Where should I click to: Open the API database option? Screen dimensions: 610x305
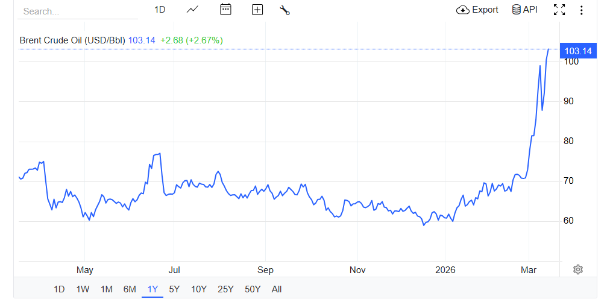[x=524, y=10]
